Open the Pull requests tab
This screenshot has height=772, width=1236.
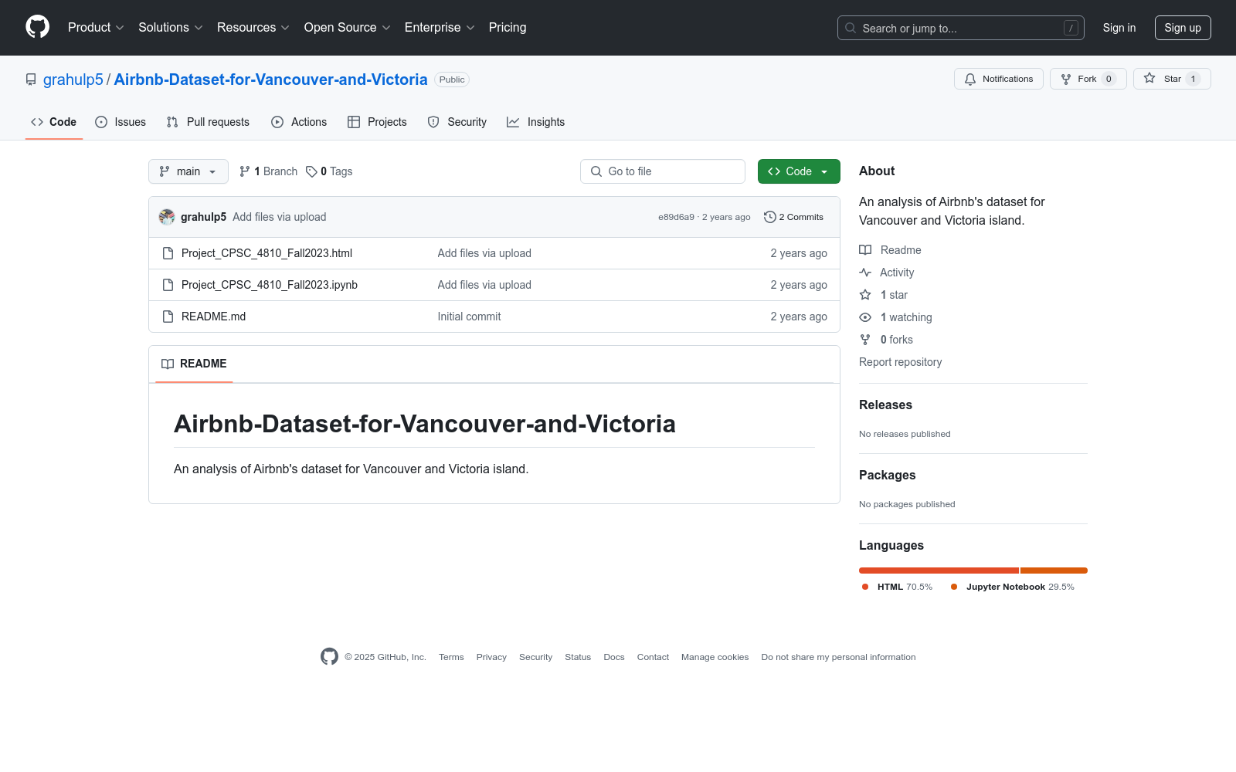(208, 122)
